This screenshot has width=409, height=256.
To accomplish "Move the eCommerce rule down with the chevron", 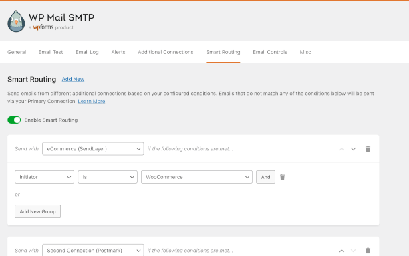I will click(353, 149).
